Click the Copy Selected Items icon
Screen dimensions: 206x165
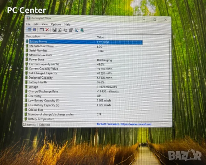point(65,30)
